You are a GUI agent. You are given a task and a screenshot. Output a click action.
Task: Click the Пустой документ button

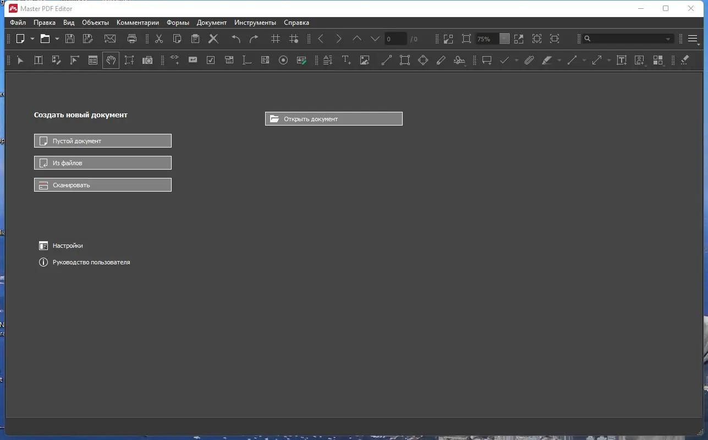click(x=102, y=140)
